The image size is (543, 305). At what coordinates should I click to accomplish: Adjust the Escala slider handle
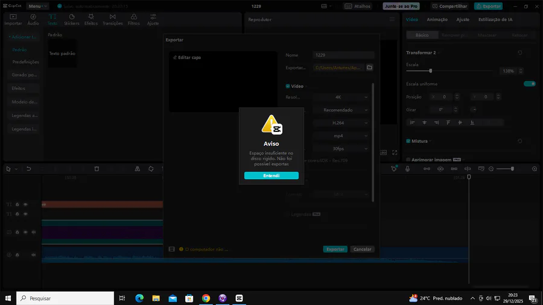click(x=430, y=71)
